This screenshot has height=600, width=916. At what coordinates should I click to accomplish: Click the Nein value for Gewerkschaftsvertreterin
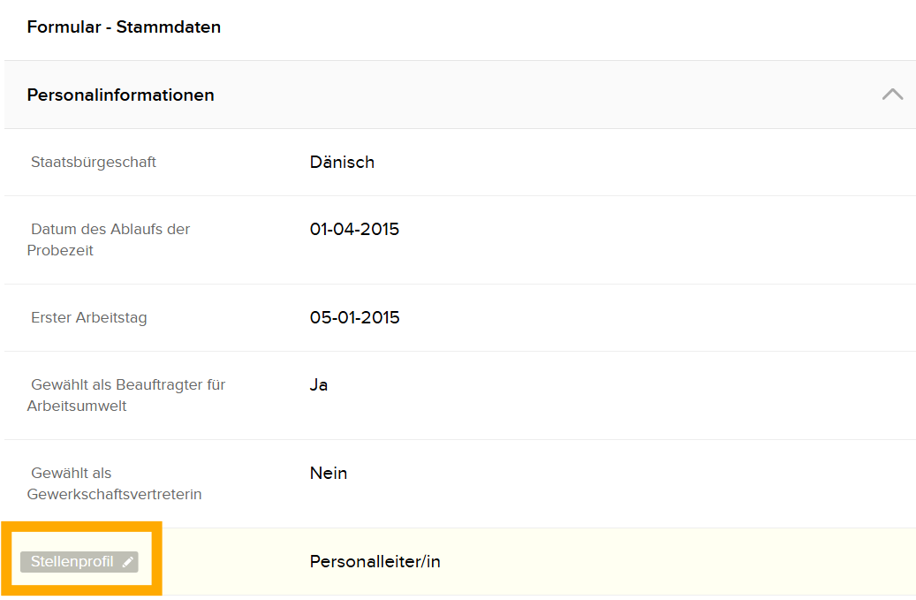pos(328,473)
